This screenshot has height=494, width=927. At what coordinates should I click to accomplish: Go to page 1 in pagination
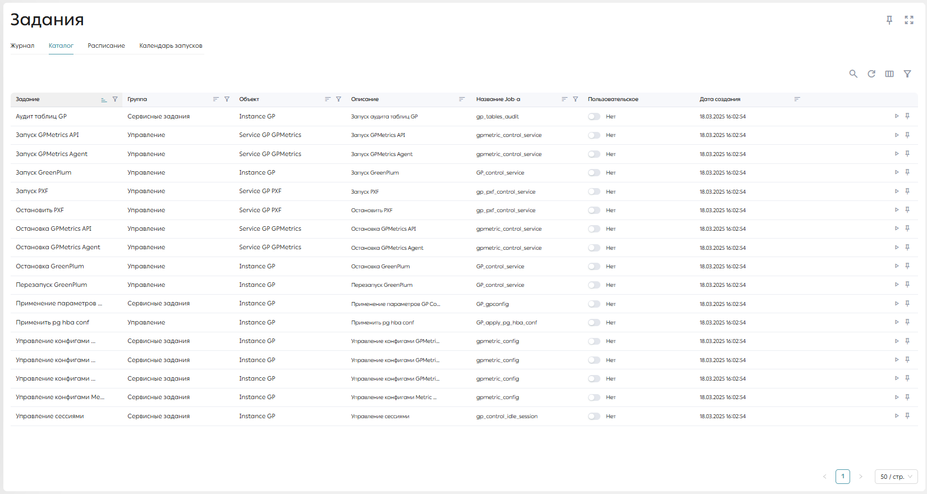pyautogui.click(x=843, y=477)
